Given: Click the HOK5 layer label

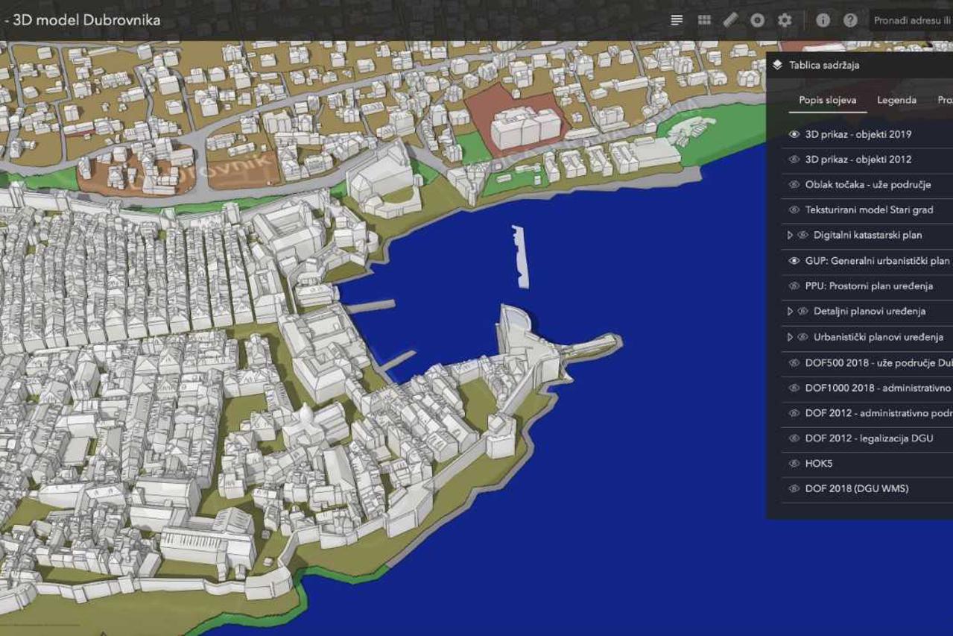Looking at the screenshot, I should click(818, 464).
